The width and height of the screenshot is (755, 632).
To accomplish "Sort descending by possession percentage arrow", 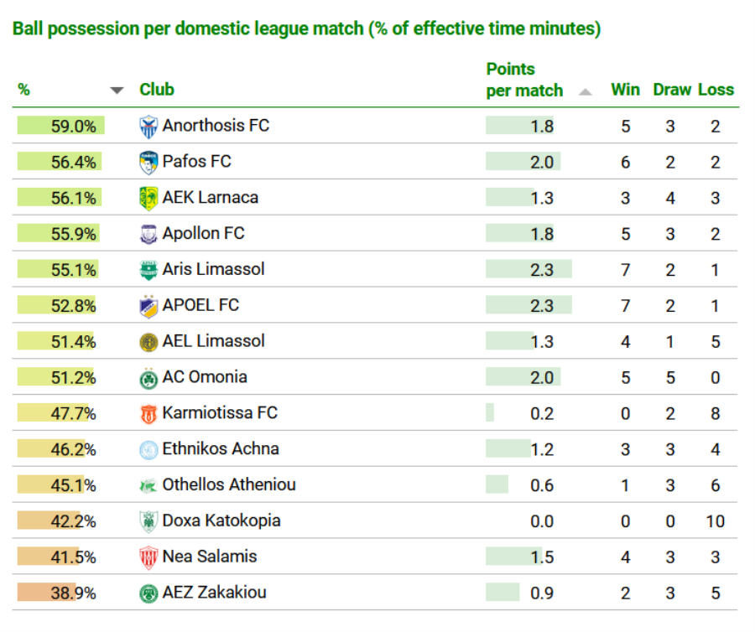I will (x=117, y=91).
